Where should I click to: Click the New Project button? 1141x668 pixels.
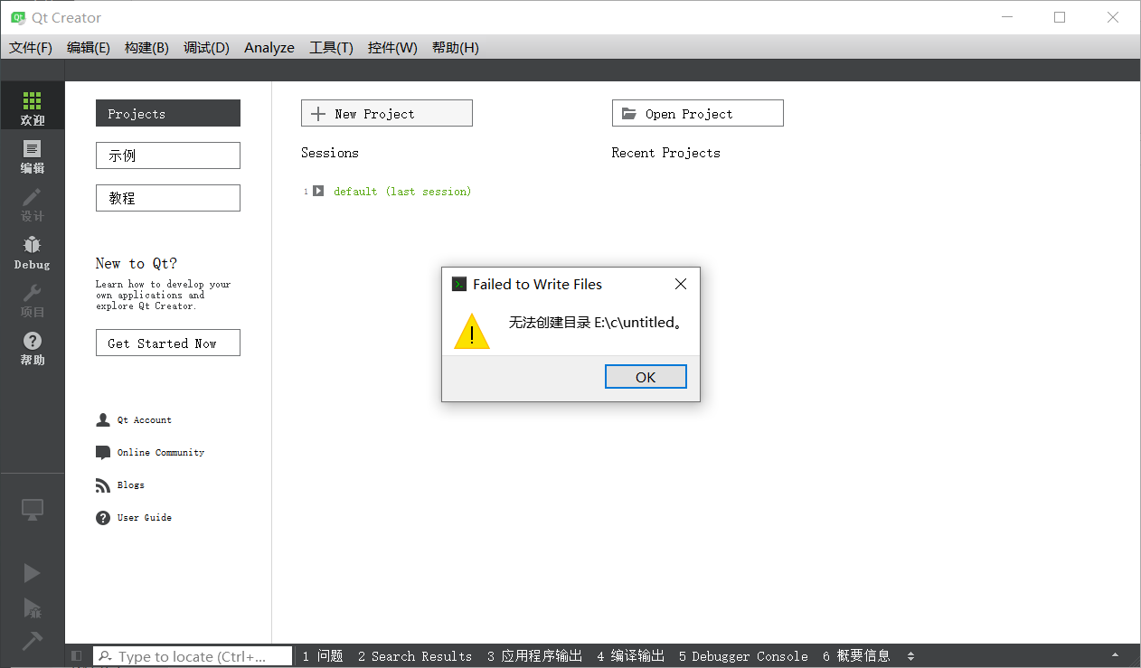387,114
